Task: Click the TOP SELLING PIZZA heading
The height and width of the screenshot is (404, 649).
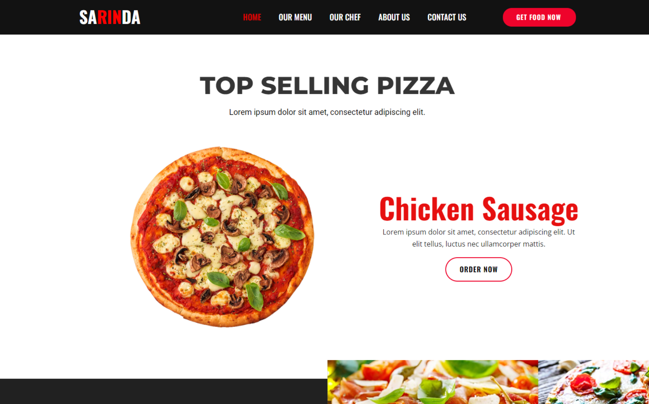Action: pos(327,86)
